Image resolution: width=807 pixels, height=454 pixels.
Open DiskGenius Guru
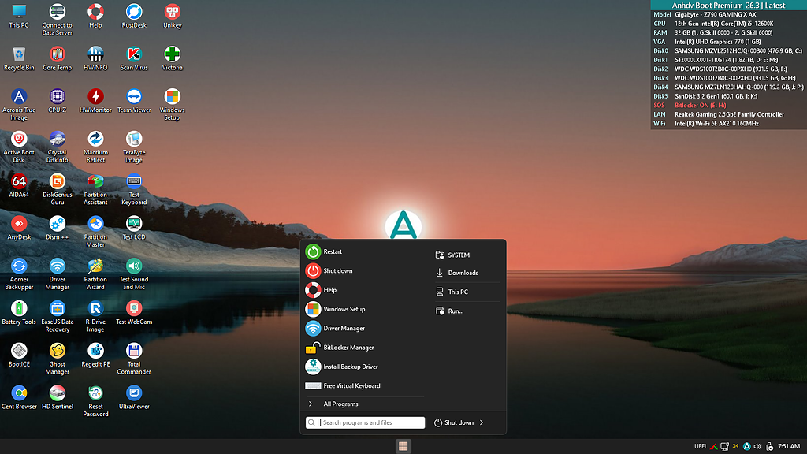click(57, 189)
